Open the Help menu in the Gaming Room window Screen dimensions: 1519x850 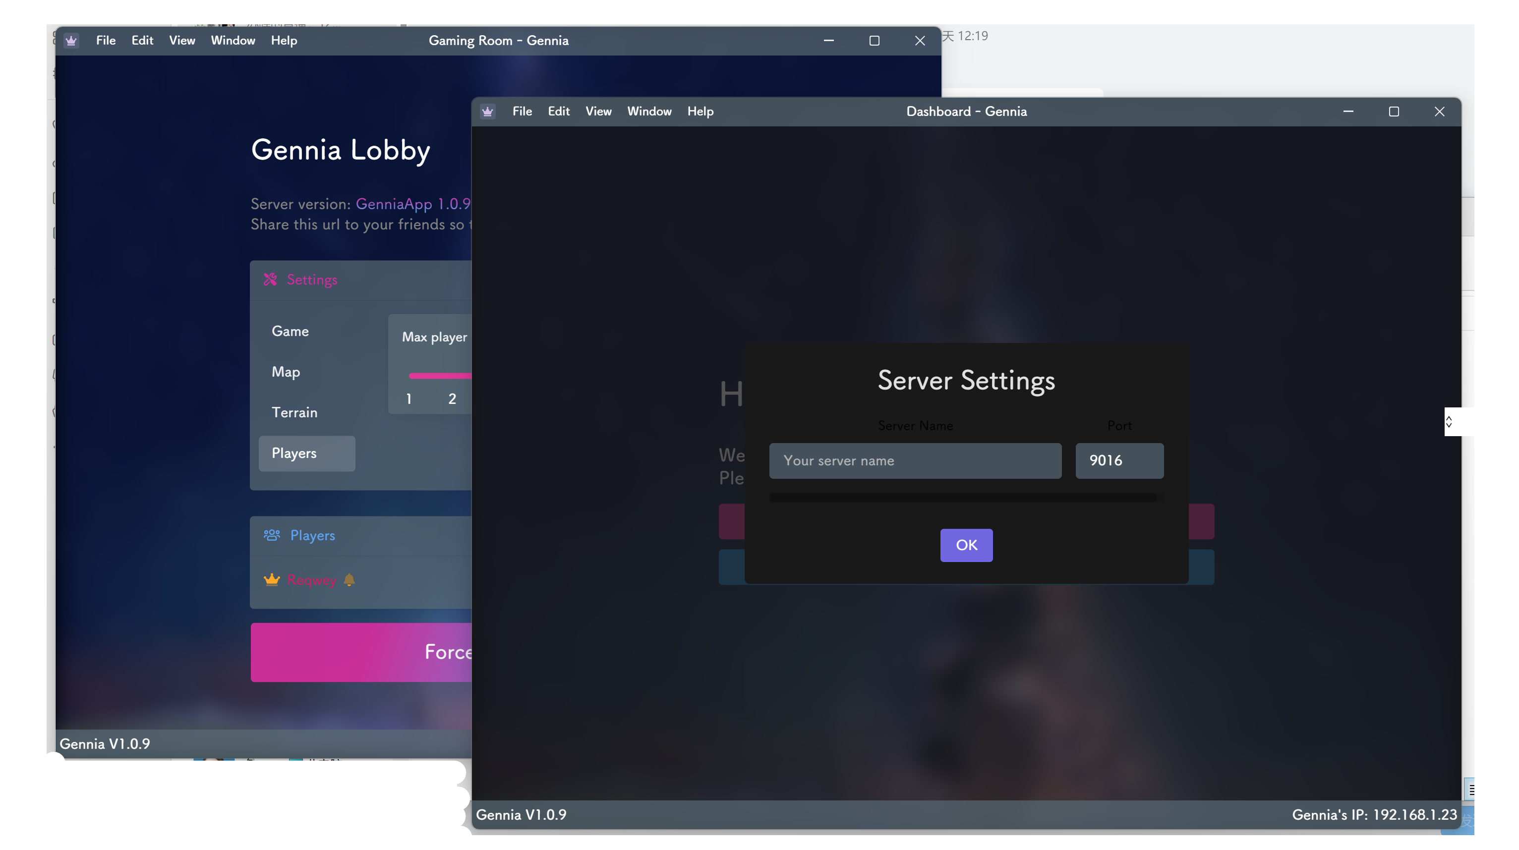[284, 41]
